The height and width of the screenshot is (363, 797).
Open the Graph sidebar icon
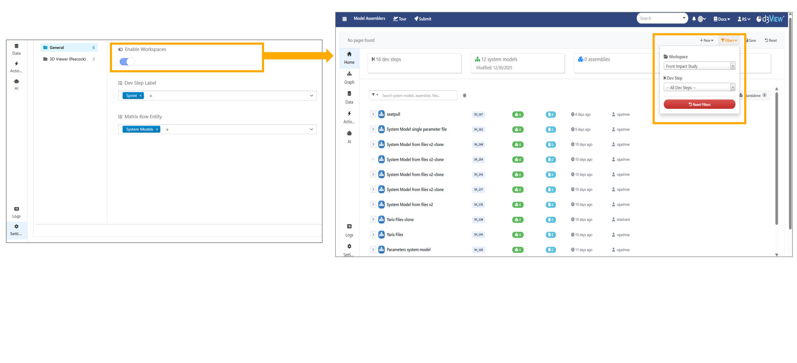(349, 77)
